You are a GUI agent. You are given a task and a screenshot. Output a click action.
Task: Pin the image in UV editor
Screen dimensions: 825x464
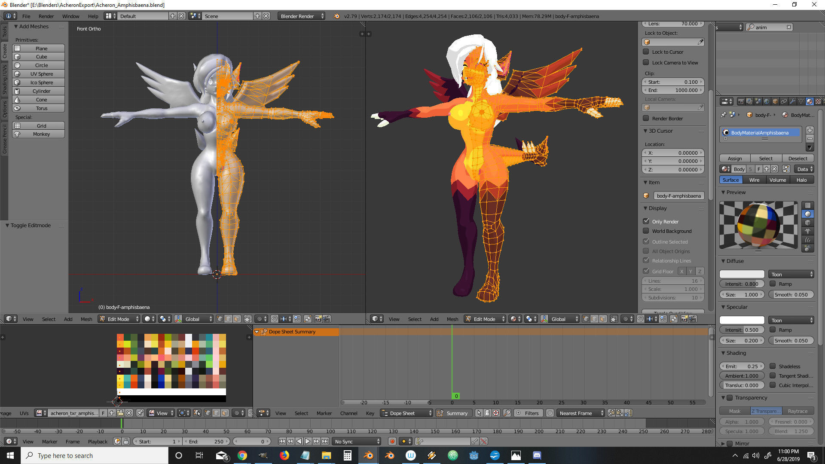click(x=140, y=413)
